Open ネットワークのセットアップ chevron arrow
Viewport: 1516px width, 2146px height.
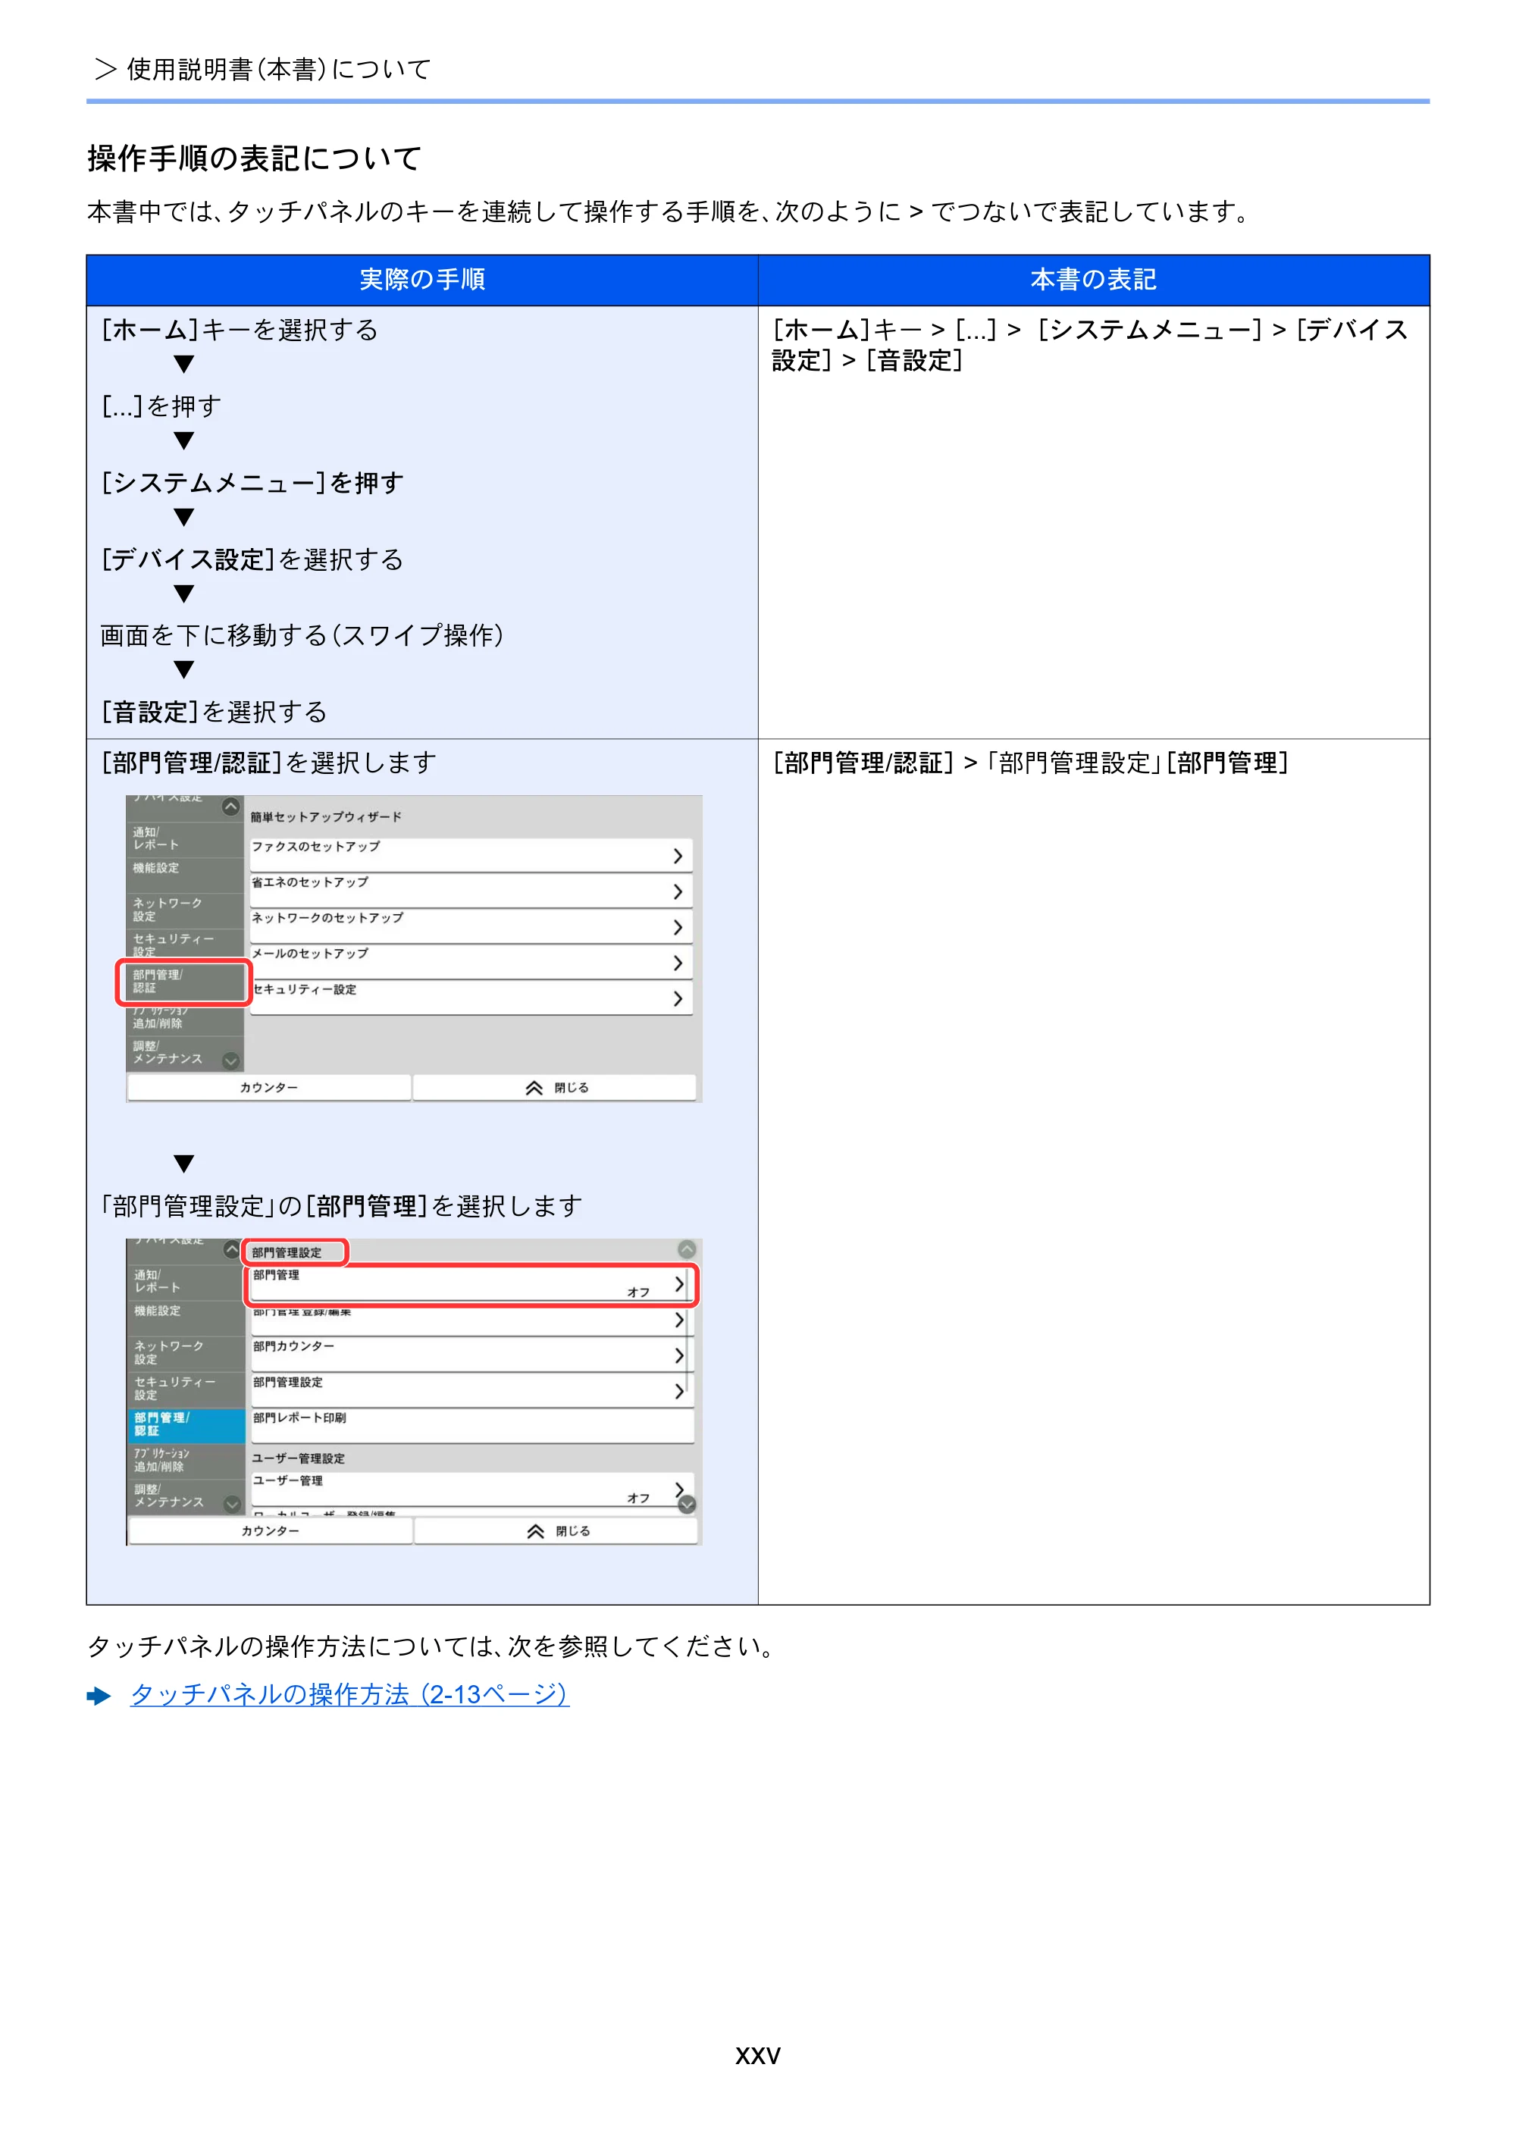click(678, 927)
